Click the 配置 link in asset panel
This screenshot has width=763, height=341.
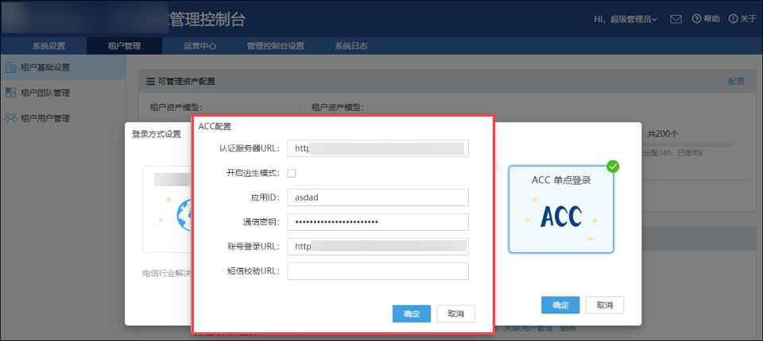[737, 81]
